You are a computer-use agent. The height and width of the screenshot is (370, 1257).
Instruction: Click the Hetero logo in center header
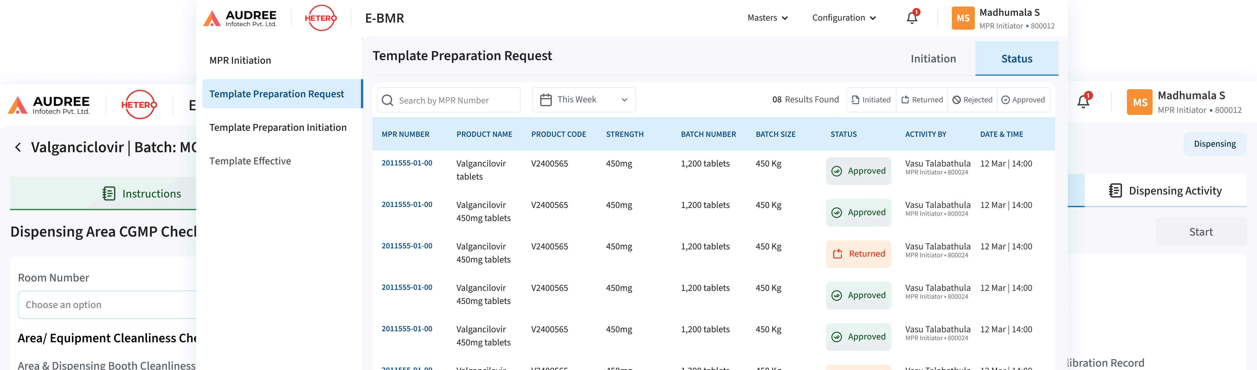tap(320, 18)
